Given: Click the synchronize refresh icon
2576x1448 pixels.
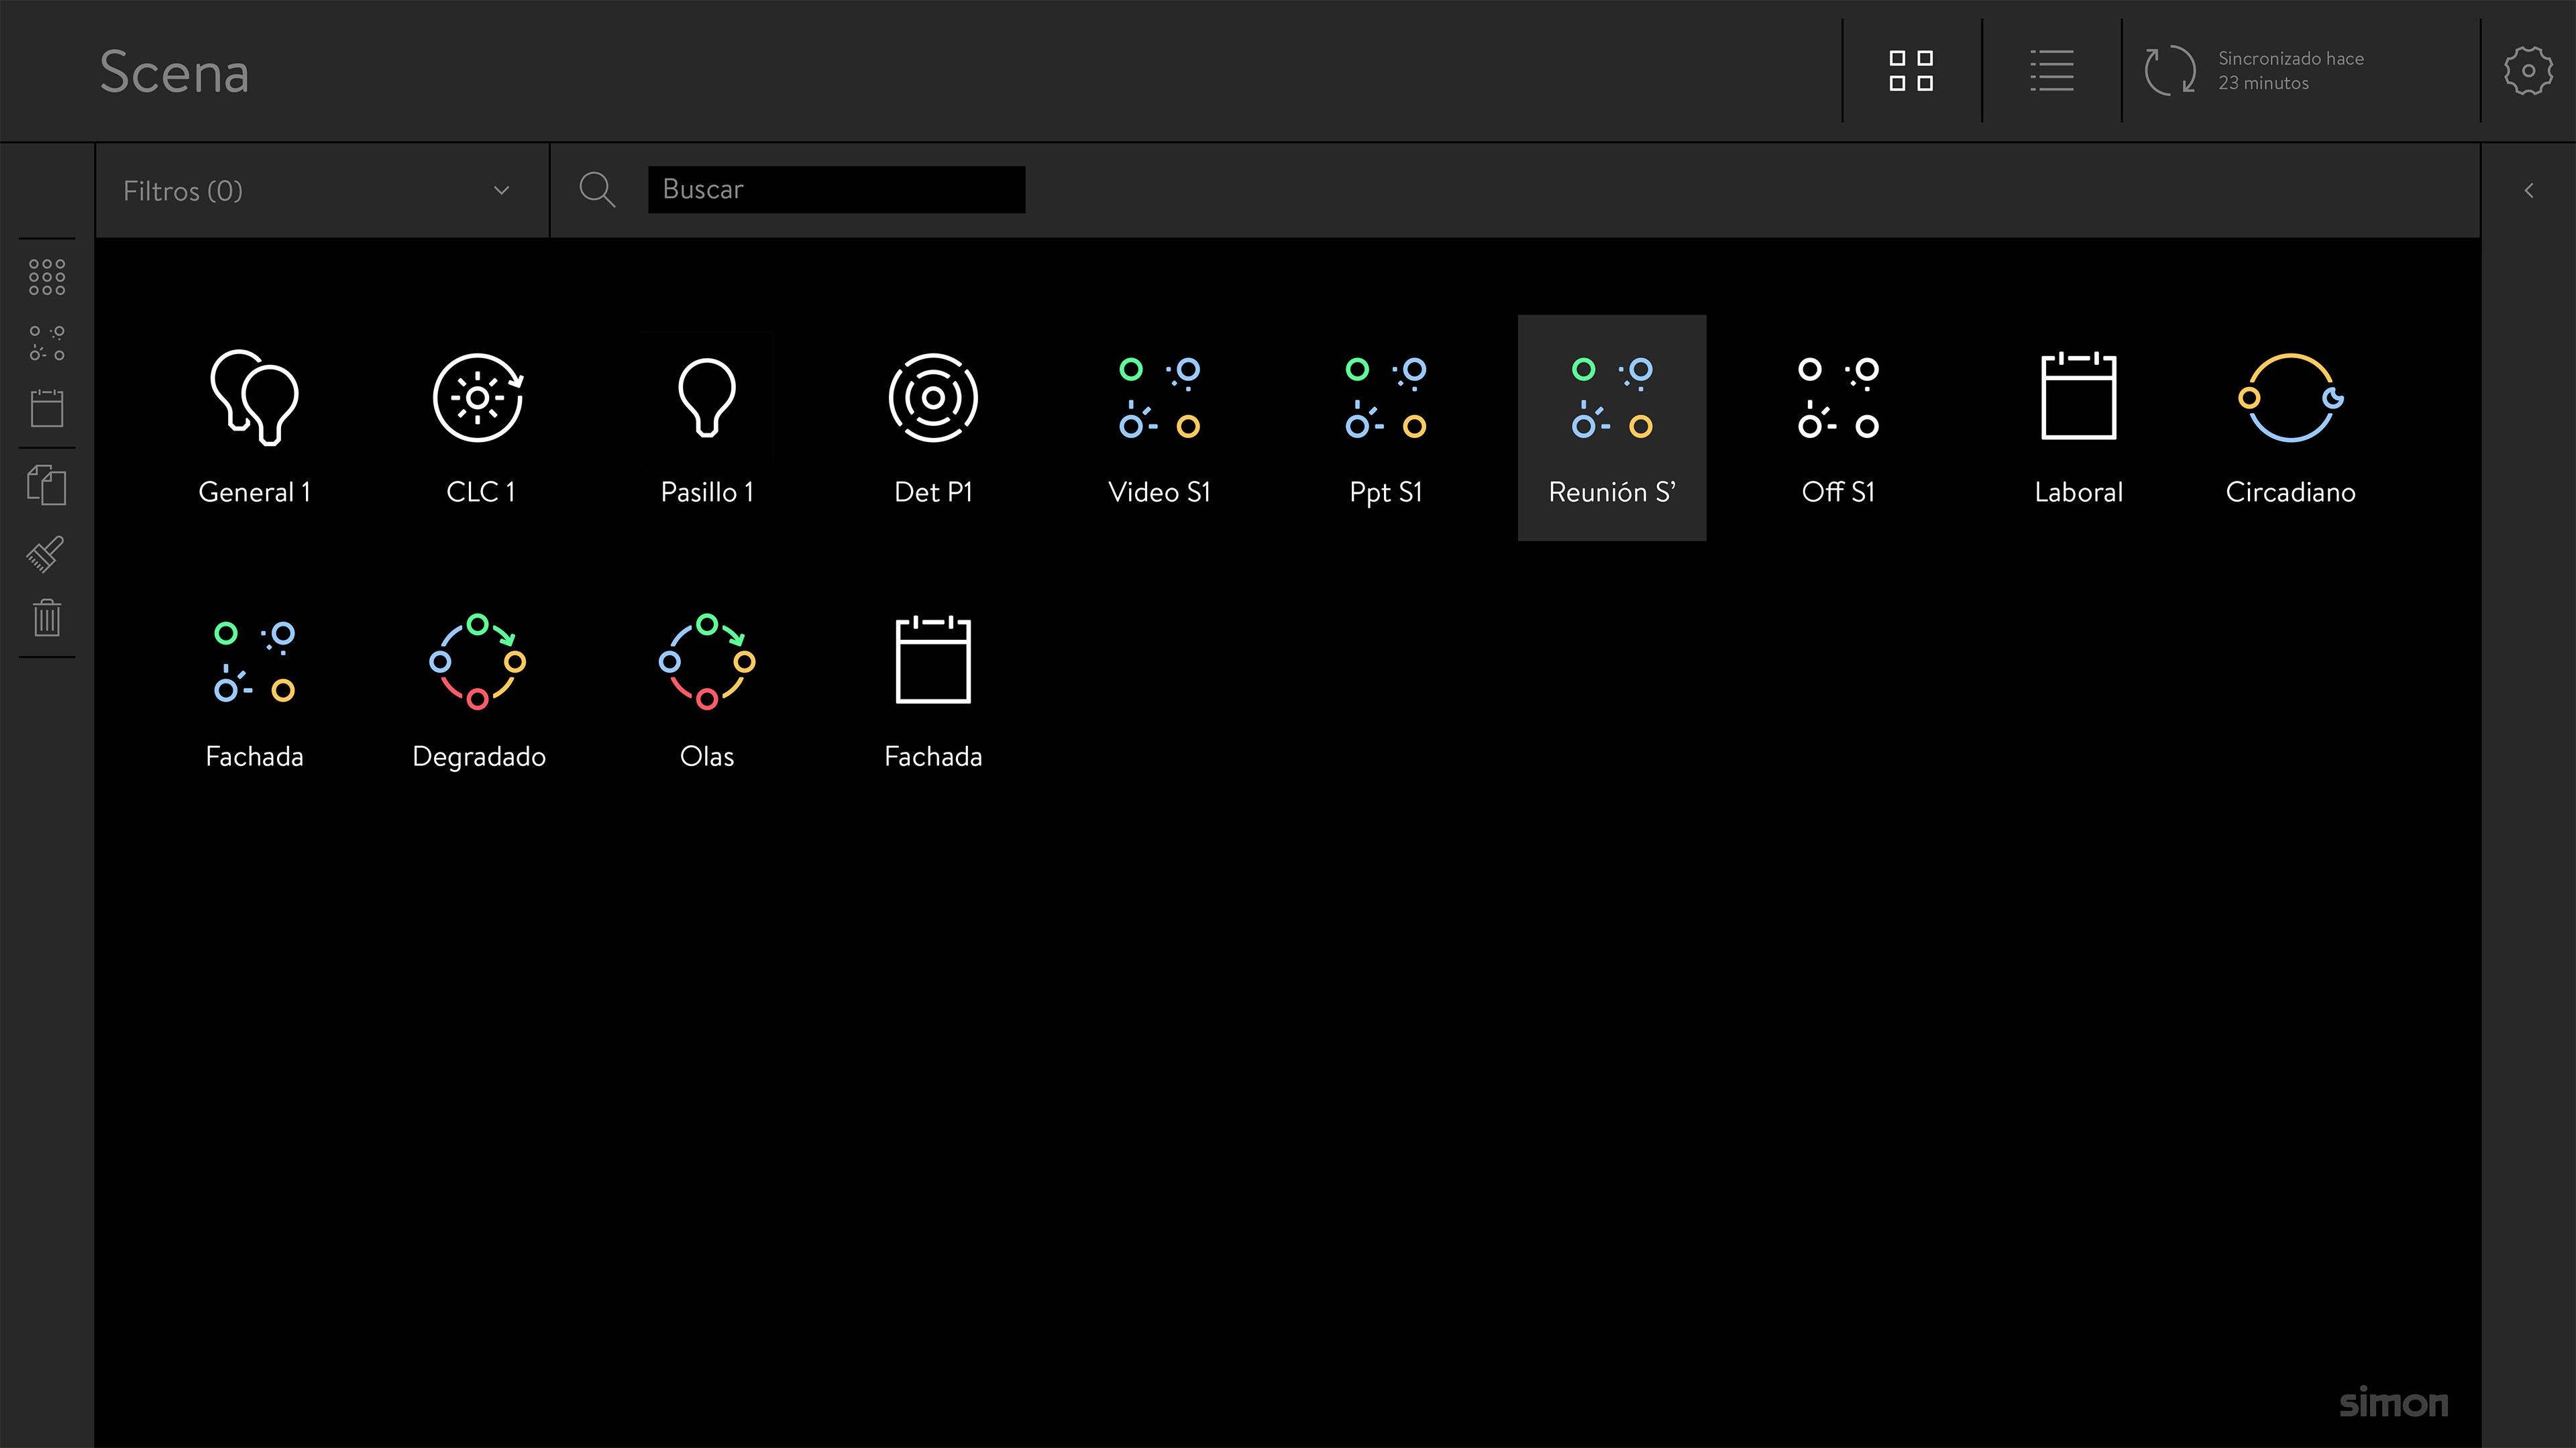Looking at the screenshot, I should tap(2169, 71).
